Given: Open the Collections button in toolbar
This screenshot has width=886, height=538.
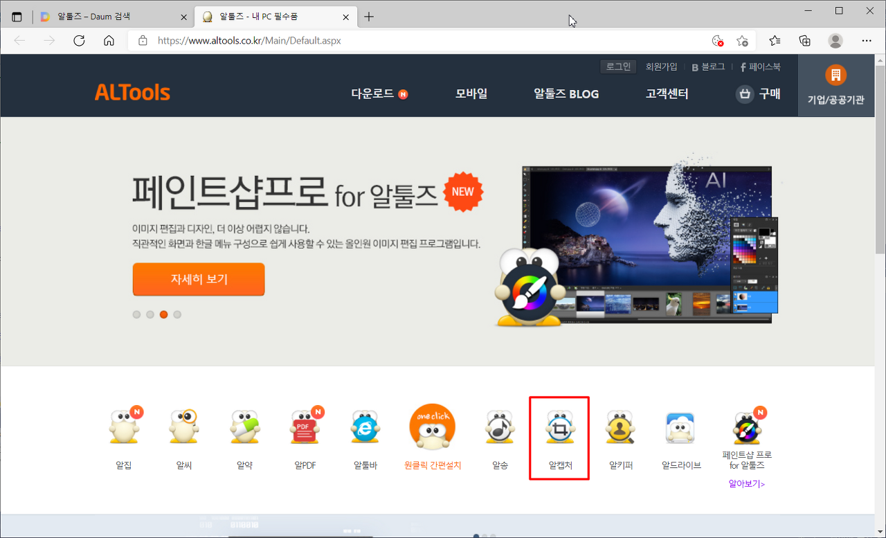Looking at the screenshot, I should coord(805,41).
